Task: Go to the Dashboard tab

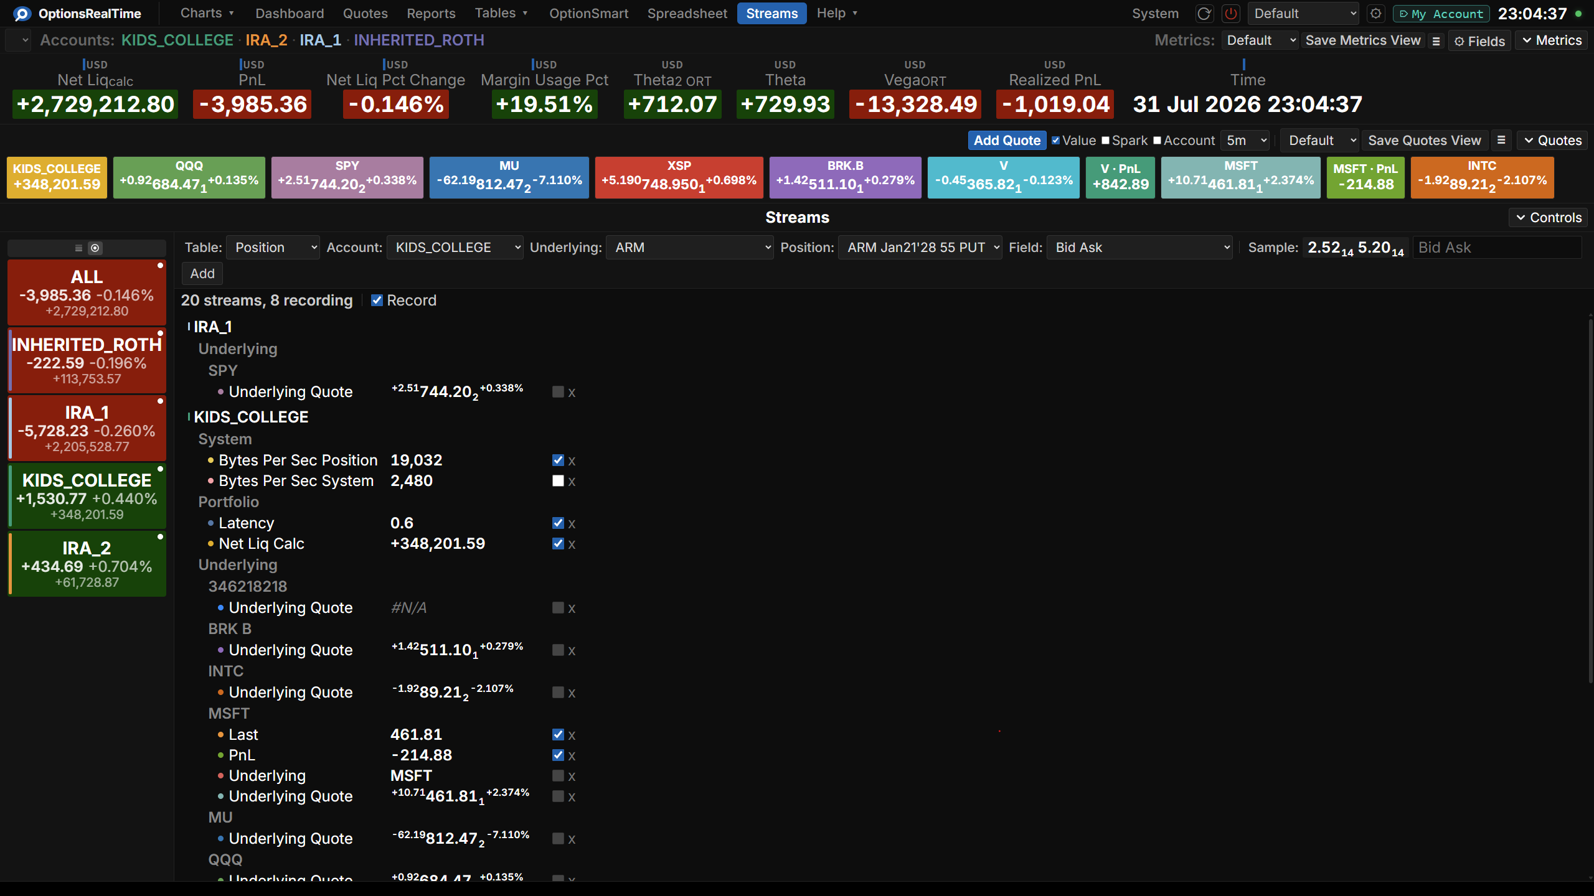Action: point(290,14)
